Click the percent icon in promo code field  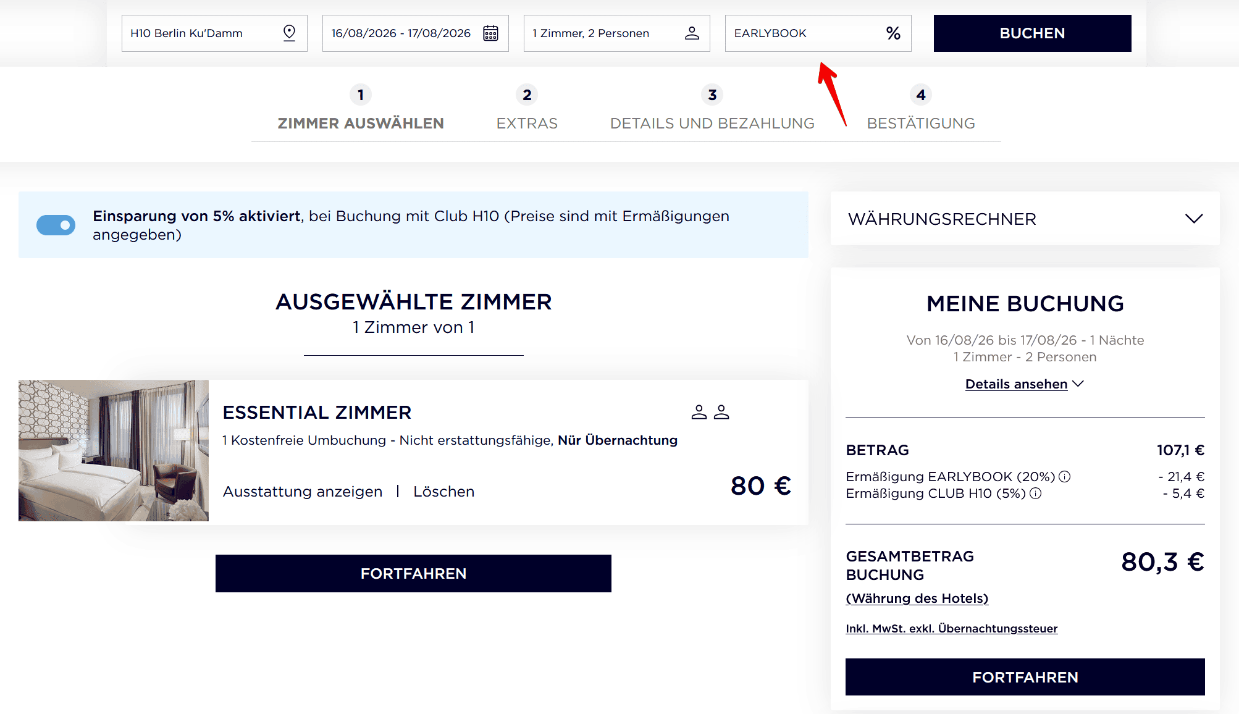click(x=893, y=33)
